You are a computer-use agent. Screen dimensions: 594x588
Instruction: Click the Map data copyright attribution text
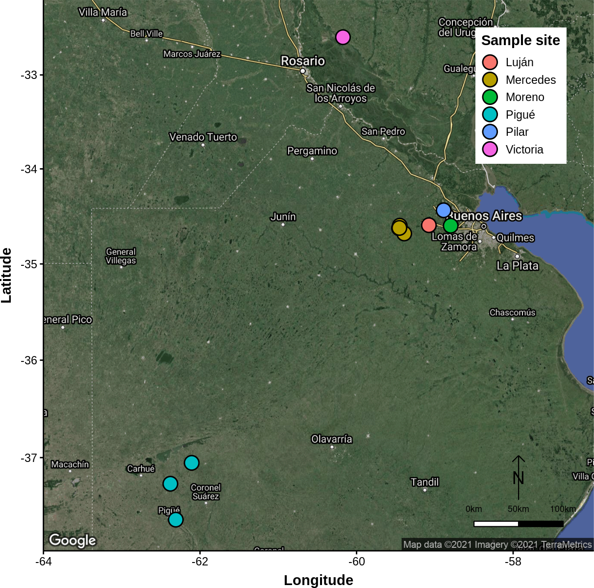497,544
